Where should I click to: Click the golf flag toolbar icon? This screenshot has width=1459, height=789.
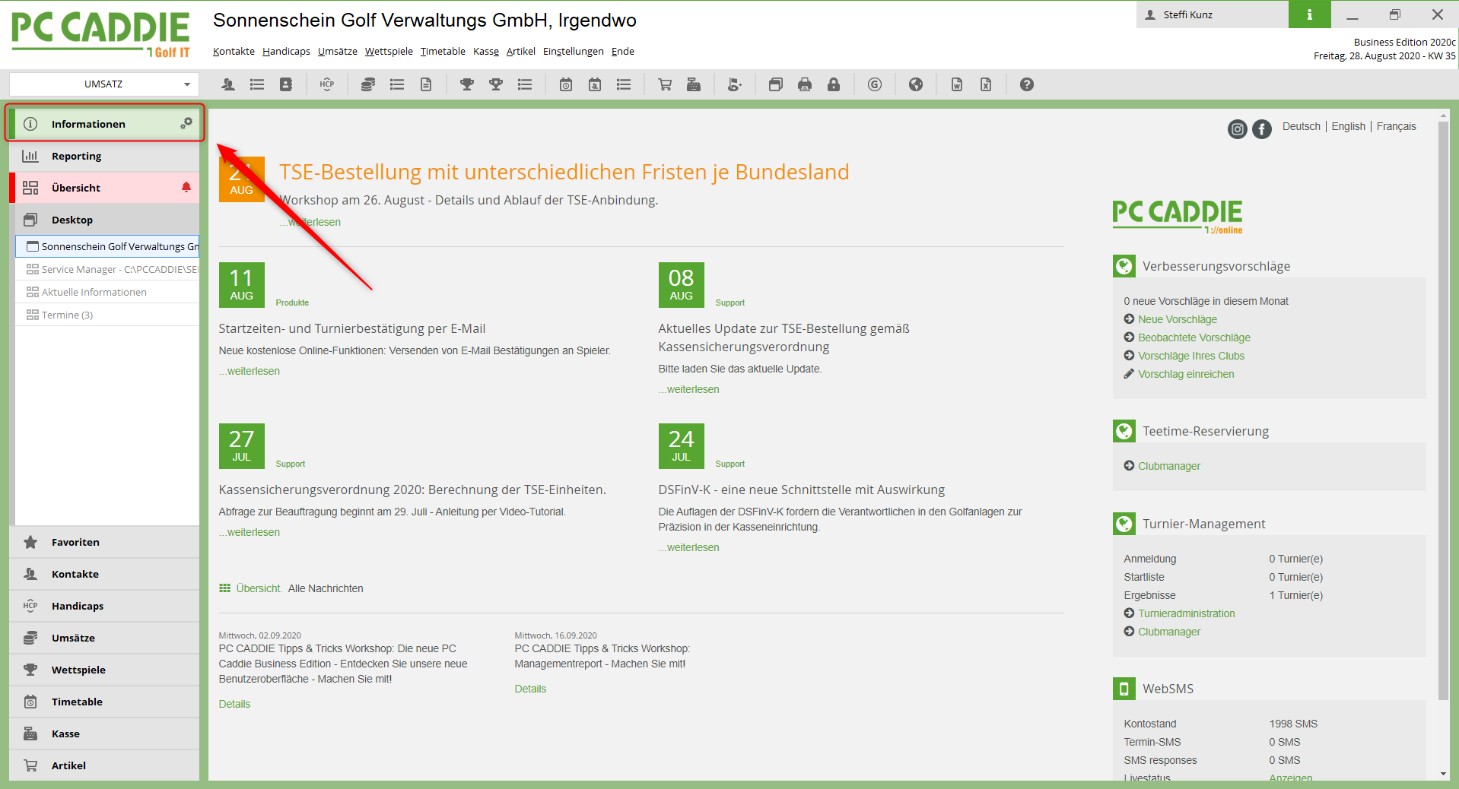[x=735, y=84]
